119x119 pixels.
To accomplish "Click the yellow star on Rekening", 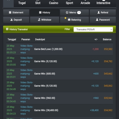I will [65, 18].
